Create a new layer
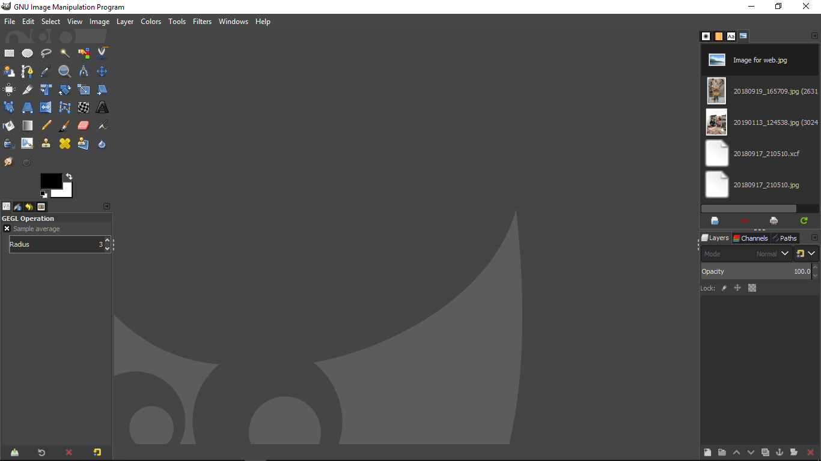The image size is (821, 461). (x=707, y=452)
